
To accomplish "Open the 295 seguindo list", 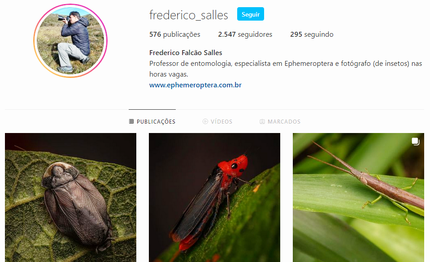I will point(312,34).
